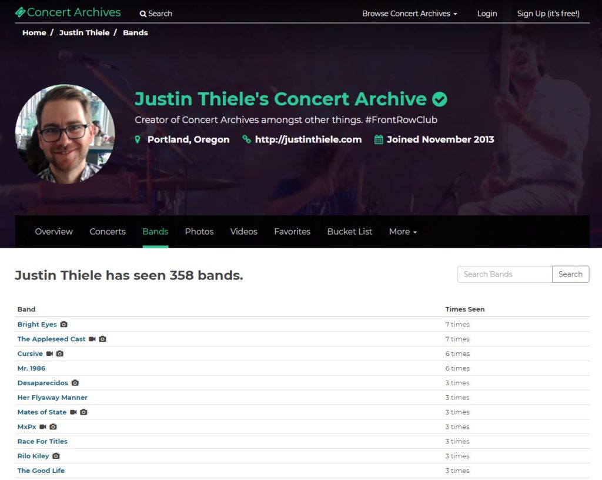The width and height of the screenshot is (602, 480).
Task: Click the camera icon beside Bright Eyes
Action: tap(63, 325)
